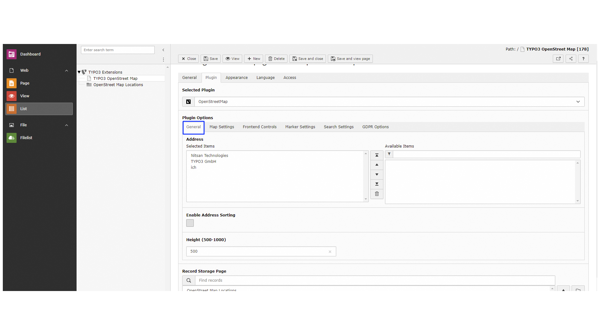Click Save and close button
Screen dimensions: 600x335
pos(307,59)
